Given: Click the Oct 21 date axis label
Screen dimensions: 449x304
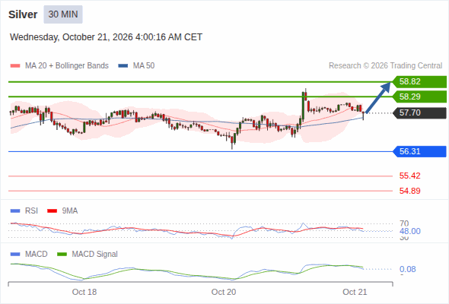Looking at the screenshot, I should (355, 292).
